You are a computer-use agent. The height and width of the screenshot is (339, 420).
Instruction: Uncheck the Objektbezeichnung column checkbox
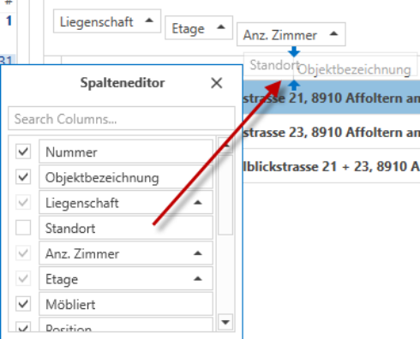(23, 177)
